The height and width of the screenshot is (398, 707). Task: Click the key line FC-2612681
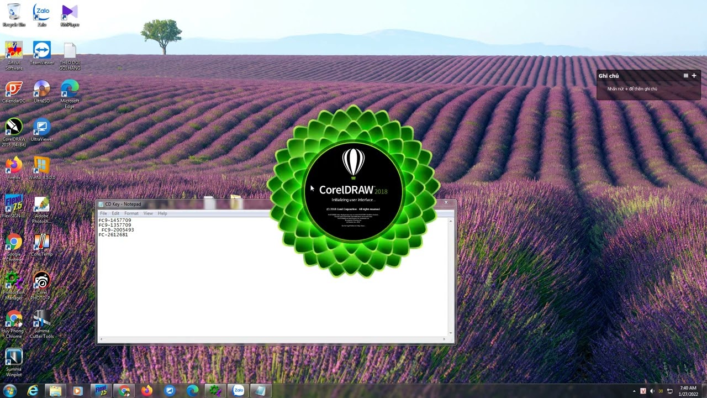(113, 235)
